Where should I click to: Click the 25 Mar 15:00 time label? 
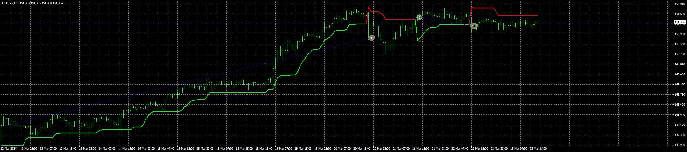[x=538, y=149]
